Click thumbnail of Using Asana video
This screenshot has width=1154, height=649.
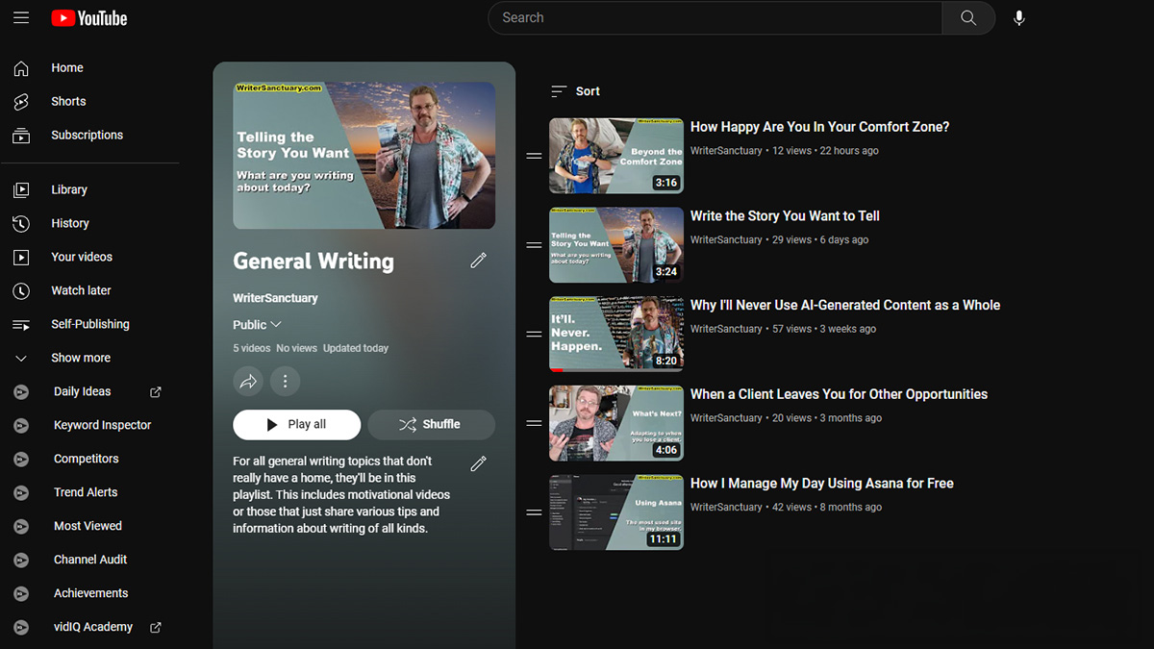(616, 513)
